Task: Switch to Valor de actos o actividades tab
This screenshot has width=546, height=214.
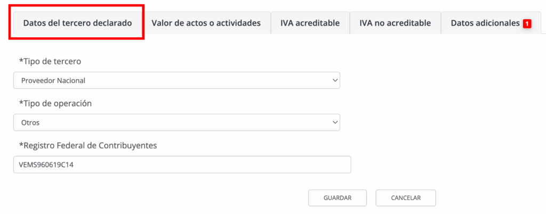Action: point(206,23)
